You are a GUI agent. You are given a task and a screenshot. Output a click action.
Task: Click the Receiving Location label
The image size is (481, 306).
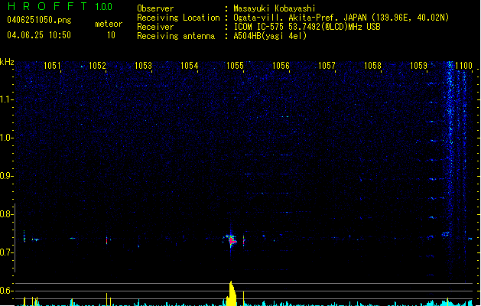178,18
